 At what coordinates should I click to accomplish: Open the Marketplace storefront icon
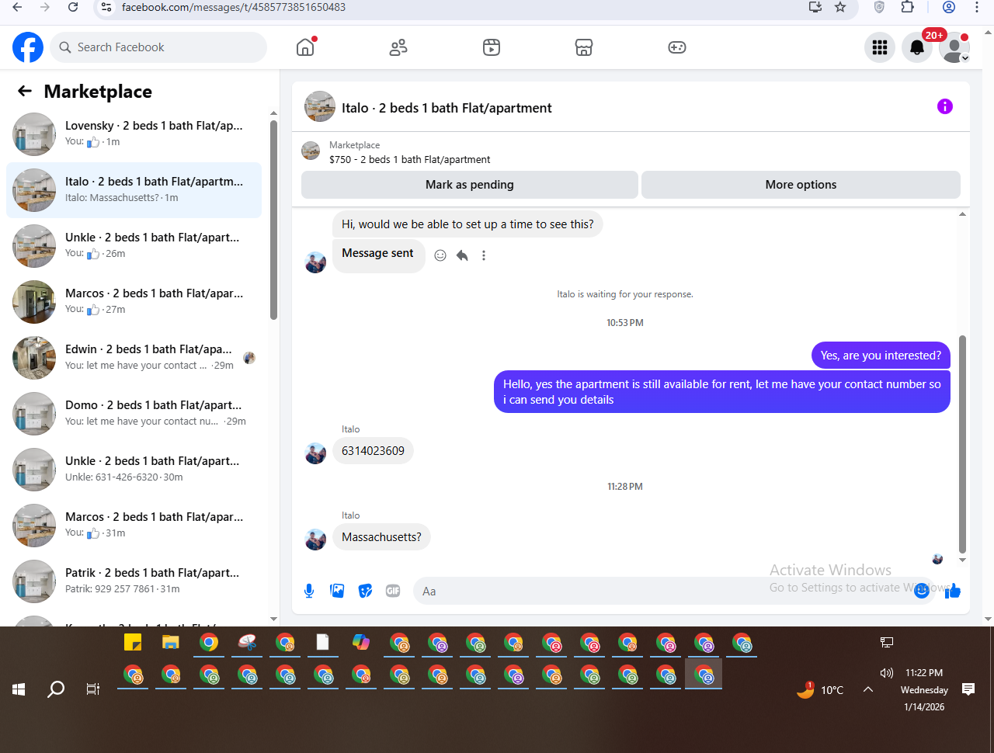[x=584, y=47]
